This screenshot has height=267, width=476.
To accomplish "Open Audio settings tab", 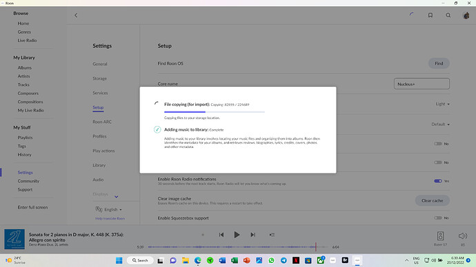I will [x=98, y=180].
